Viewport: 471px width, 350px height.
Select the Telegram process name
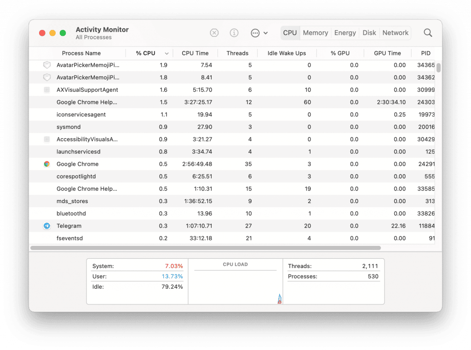pos(69,226)
